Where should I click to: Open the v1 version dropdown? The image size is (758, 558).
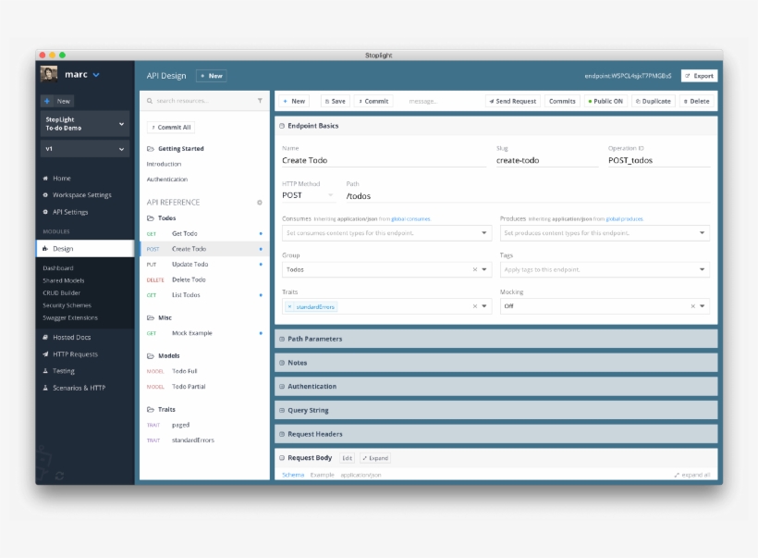[x=84, y=149]
